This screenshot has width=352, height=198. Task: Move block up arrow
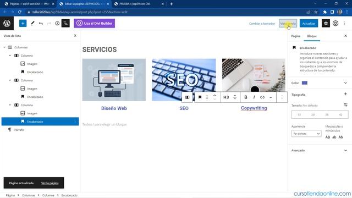click(215, 95)
